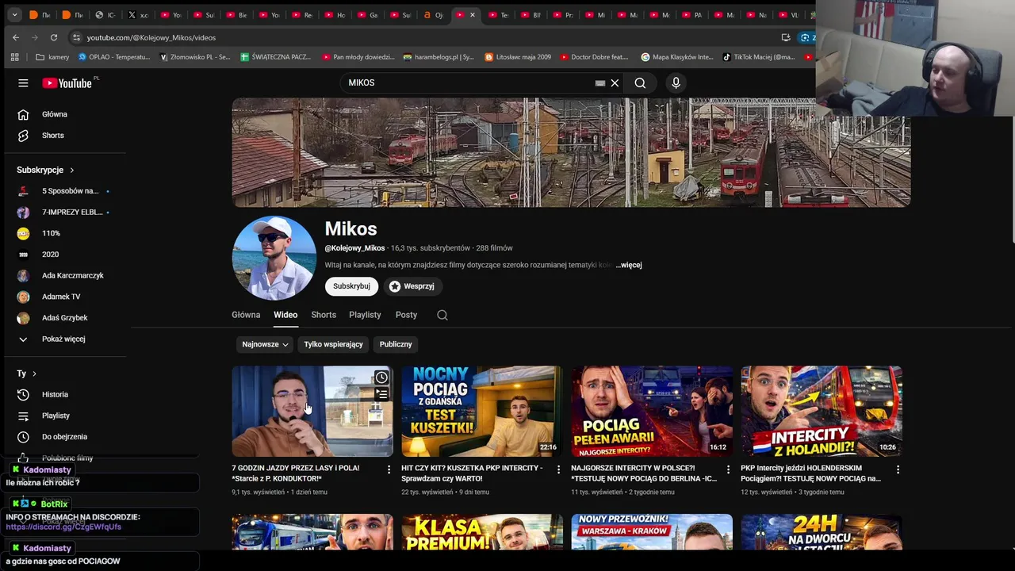Open Historia watch history
Image resolution: width=1015 pixels, height=571 pixels.
[x=65, y=394]
